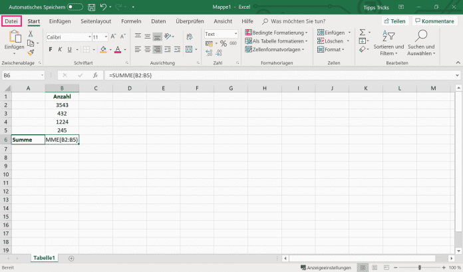Click the AutoSum sigma icon
The width and height of the screenshot is (463, 272).
point(363,33)
